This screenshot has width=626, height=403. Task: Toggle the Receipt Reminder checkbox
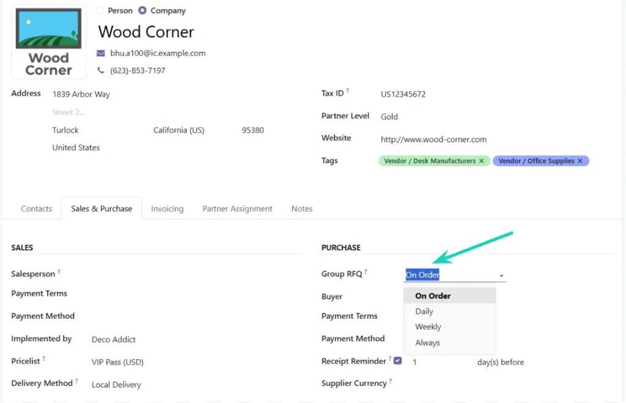pos(398,360)
